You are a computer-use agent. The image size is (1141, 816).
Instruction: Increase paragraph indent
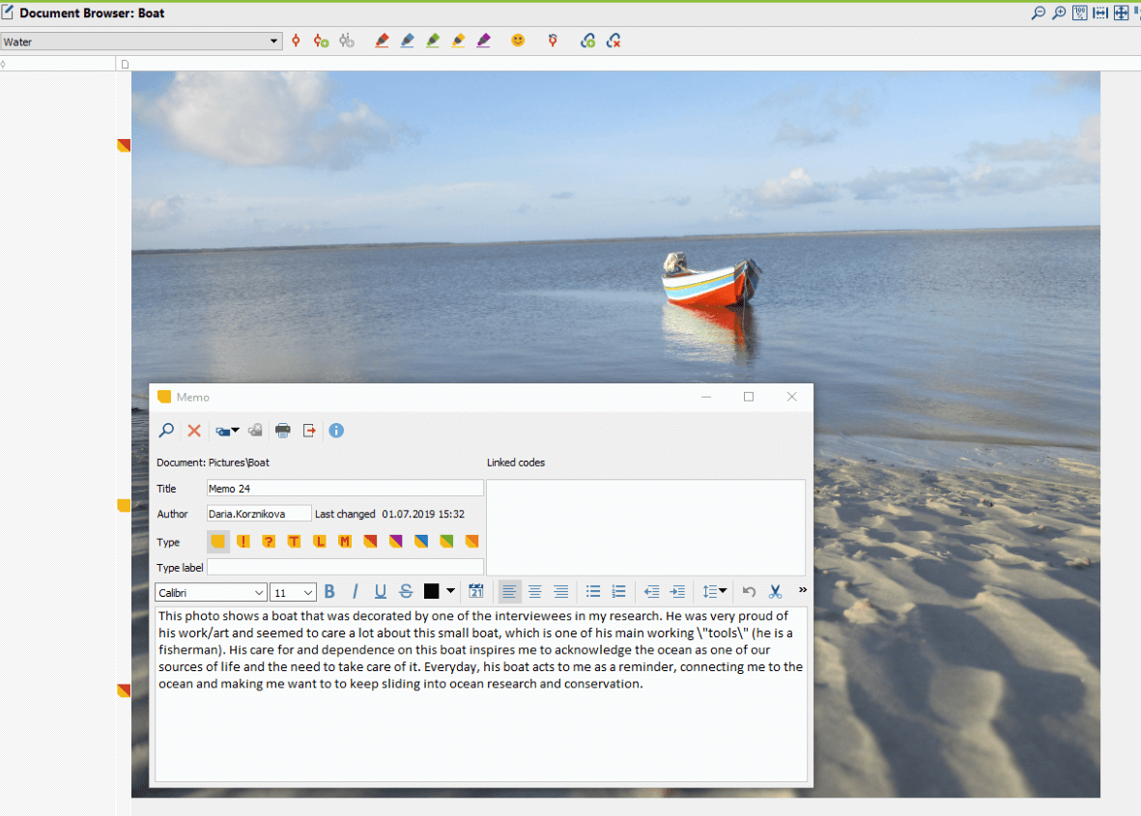[x=677, y=591]
